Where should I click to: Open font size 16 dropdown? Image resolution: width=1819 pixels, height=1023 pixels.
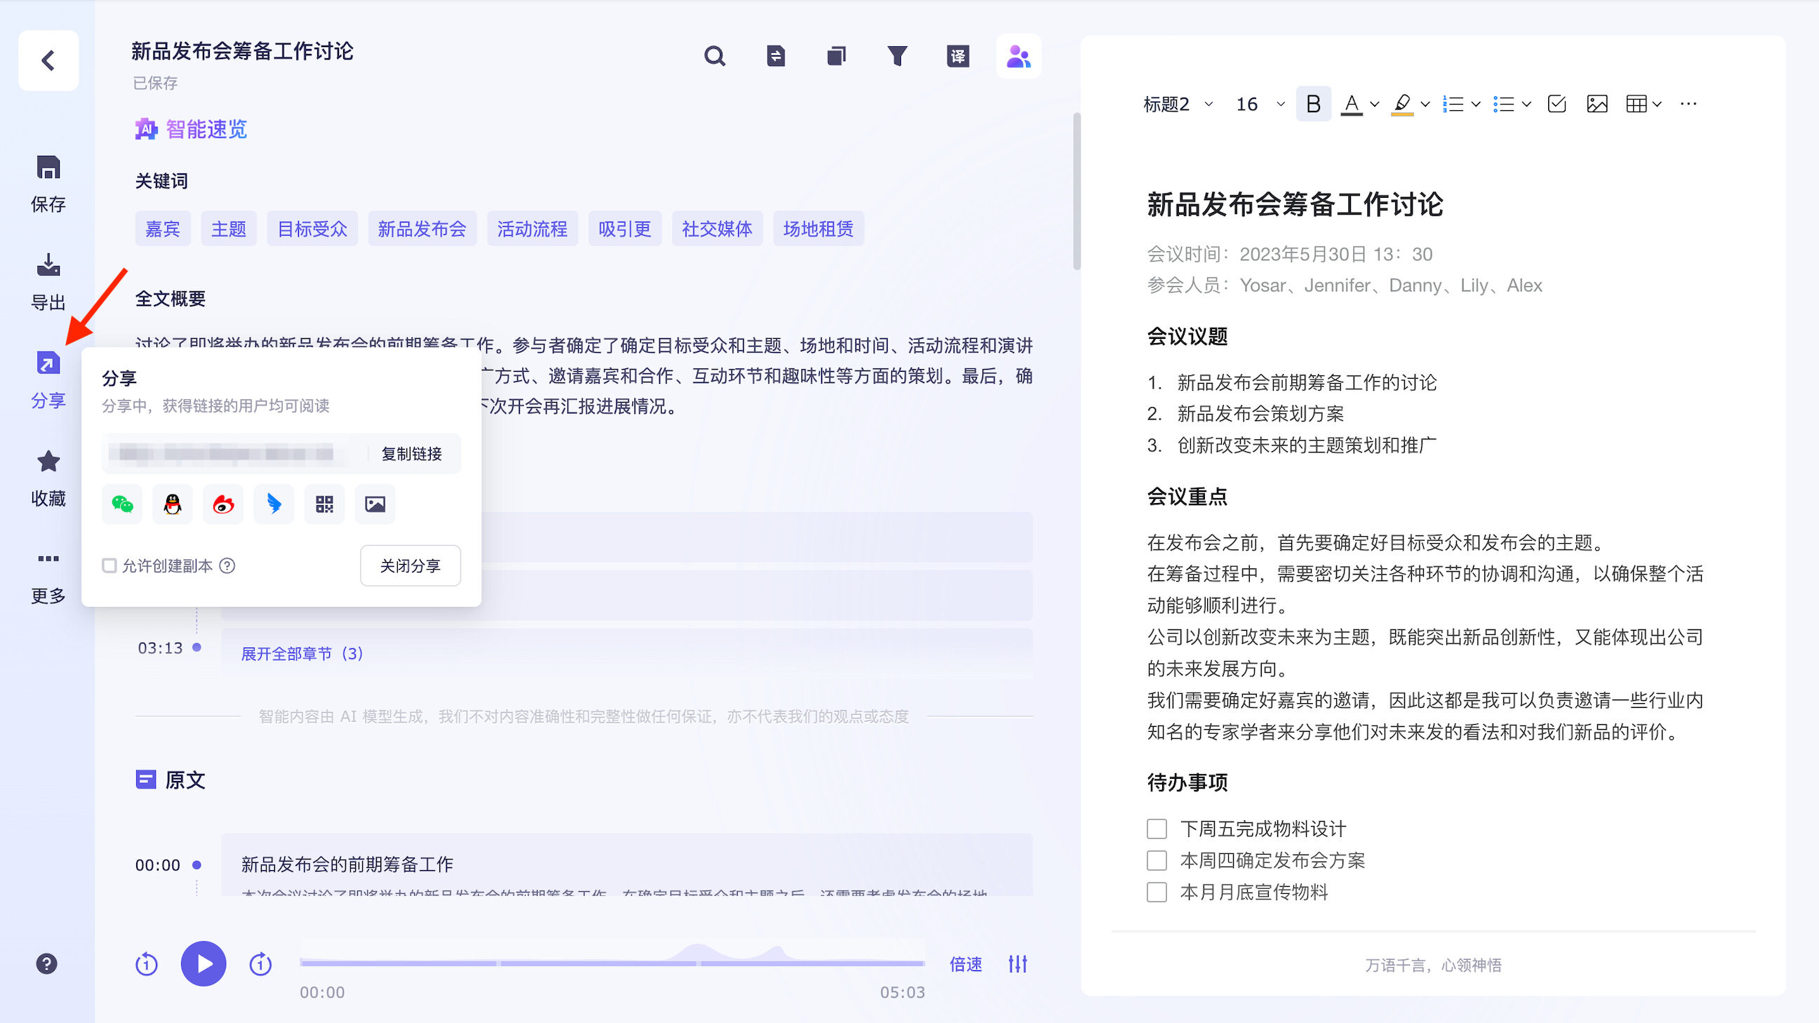click(1260, 105)
